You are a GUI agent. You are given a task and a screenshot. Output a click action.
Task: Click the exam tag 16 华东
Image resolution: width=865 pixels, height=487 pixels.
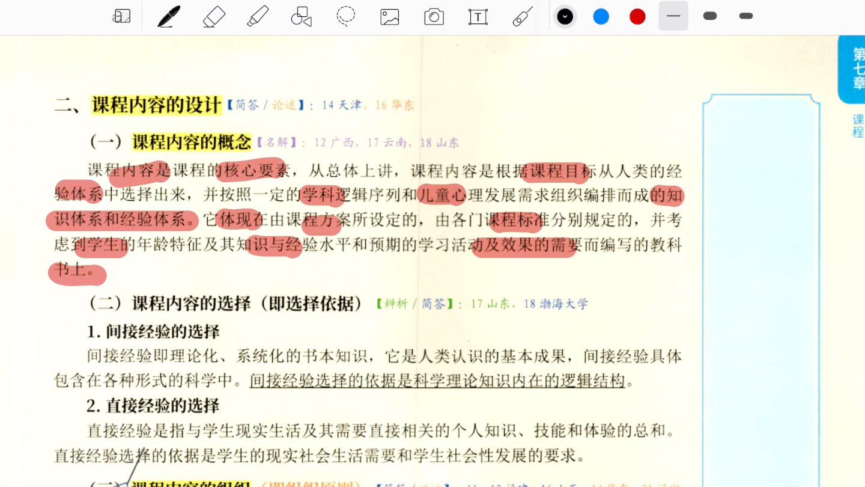[x=395, y=105]
